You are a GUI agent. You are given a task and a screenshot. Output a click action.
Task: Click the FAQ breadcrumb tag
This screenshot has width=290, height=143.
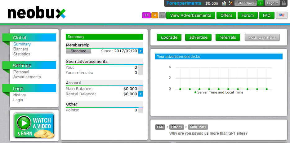point(160,127)
